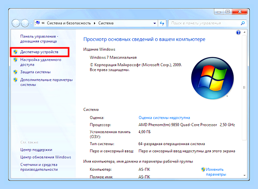Viewport: 258px width, 189px height.
Task: Open Центр обновления Windows link
Action: click(x=46, y=157)
